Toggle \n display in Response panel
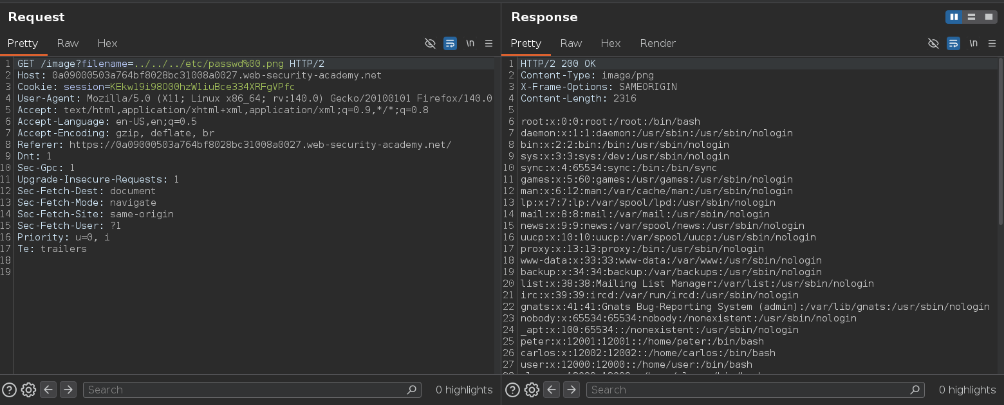Image resolution: width=1004 pixels, height=405 pixels. coord(974,43)
